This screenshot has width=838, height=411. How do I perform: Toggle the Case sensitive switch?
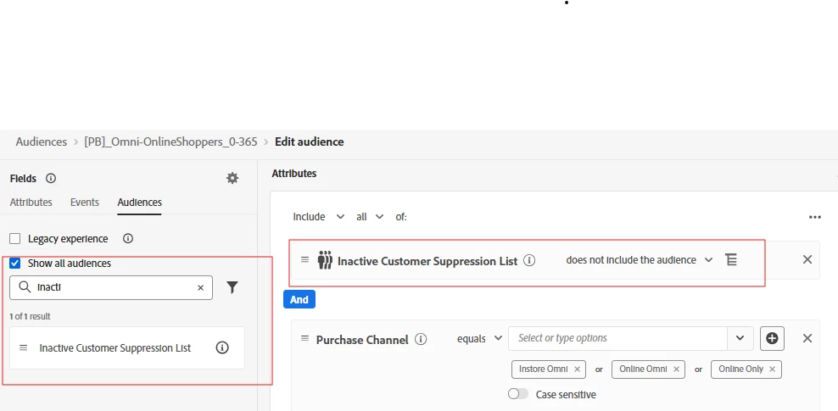[518, 394]
